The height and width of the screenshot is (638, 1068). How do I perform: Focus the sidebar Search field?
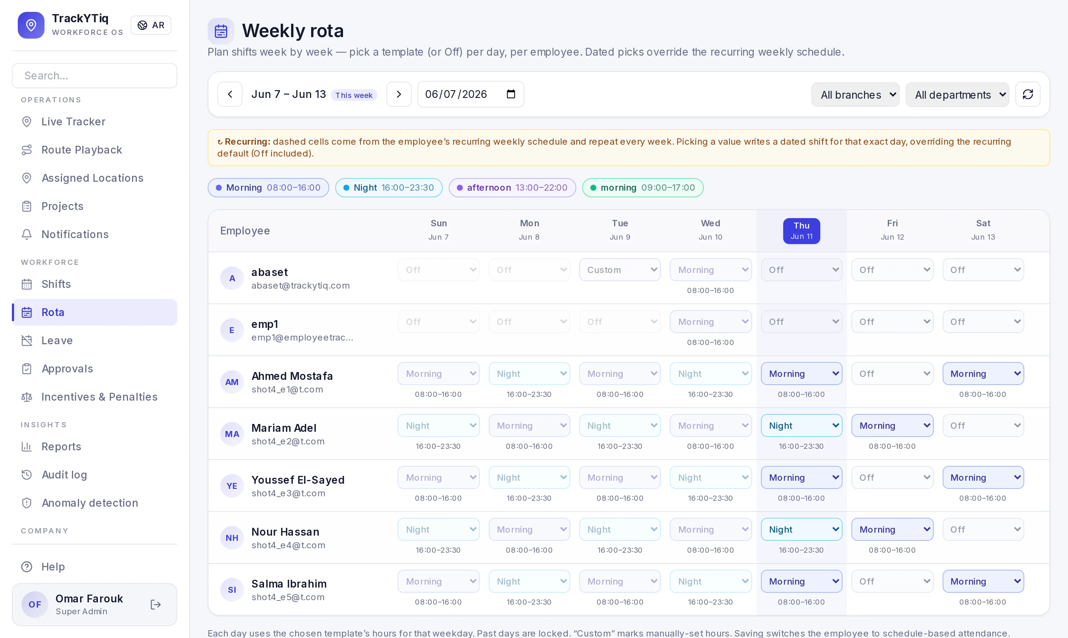(x=95, y=76)
